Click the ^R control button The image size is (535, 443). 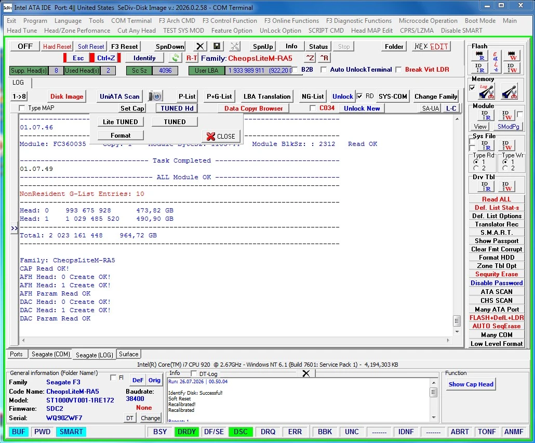coord(325,58)
